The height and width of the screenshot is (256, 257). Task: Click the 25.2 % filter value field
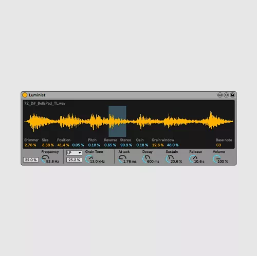tap(74, 160)
